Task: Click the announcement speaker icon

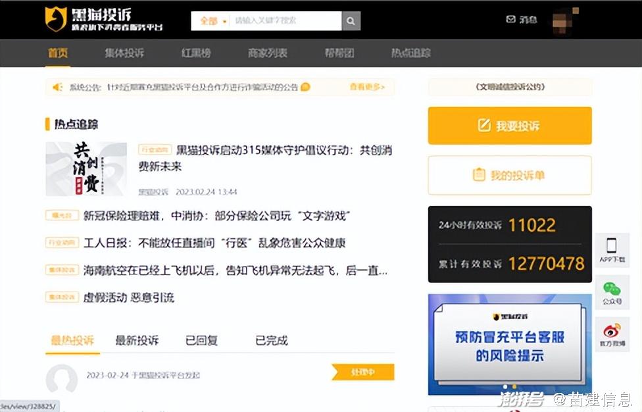Action: click(57, 87)
